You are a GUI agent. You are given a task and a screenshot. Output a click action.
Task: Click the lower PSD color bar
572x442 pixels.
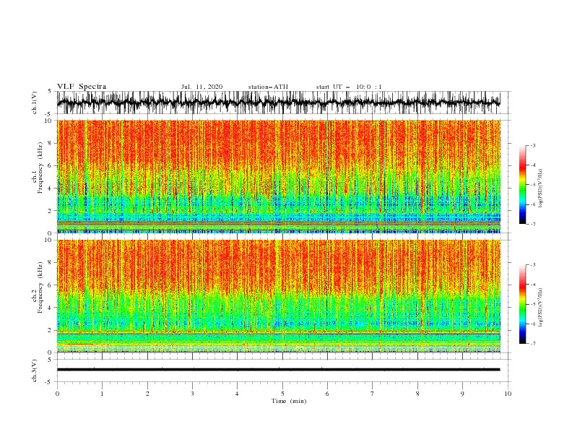tap(522, 304)
